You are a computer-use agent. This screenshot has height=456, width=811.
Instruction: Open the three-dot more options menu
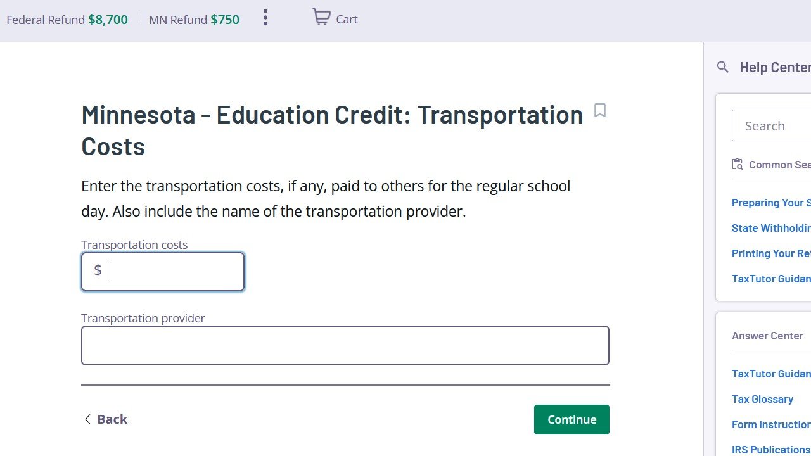point(265,18)
